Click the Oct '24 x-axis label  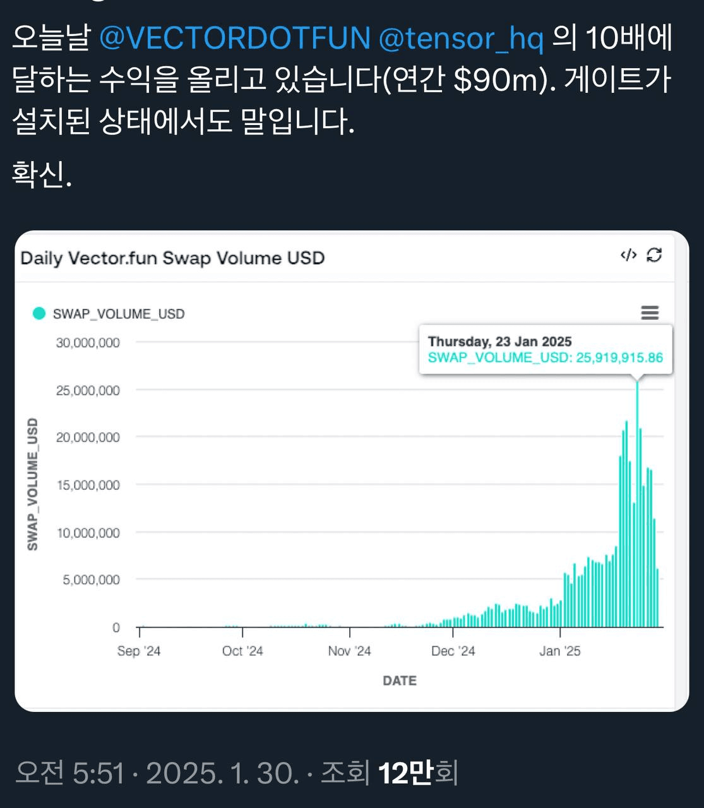(x=242, y=651)
